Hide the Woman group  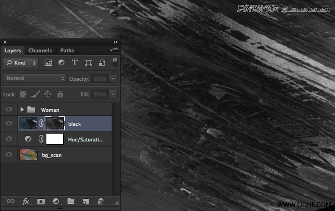(x=9, y=109)
